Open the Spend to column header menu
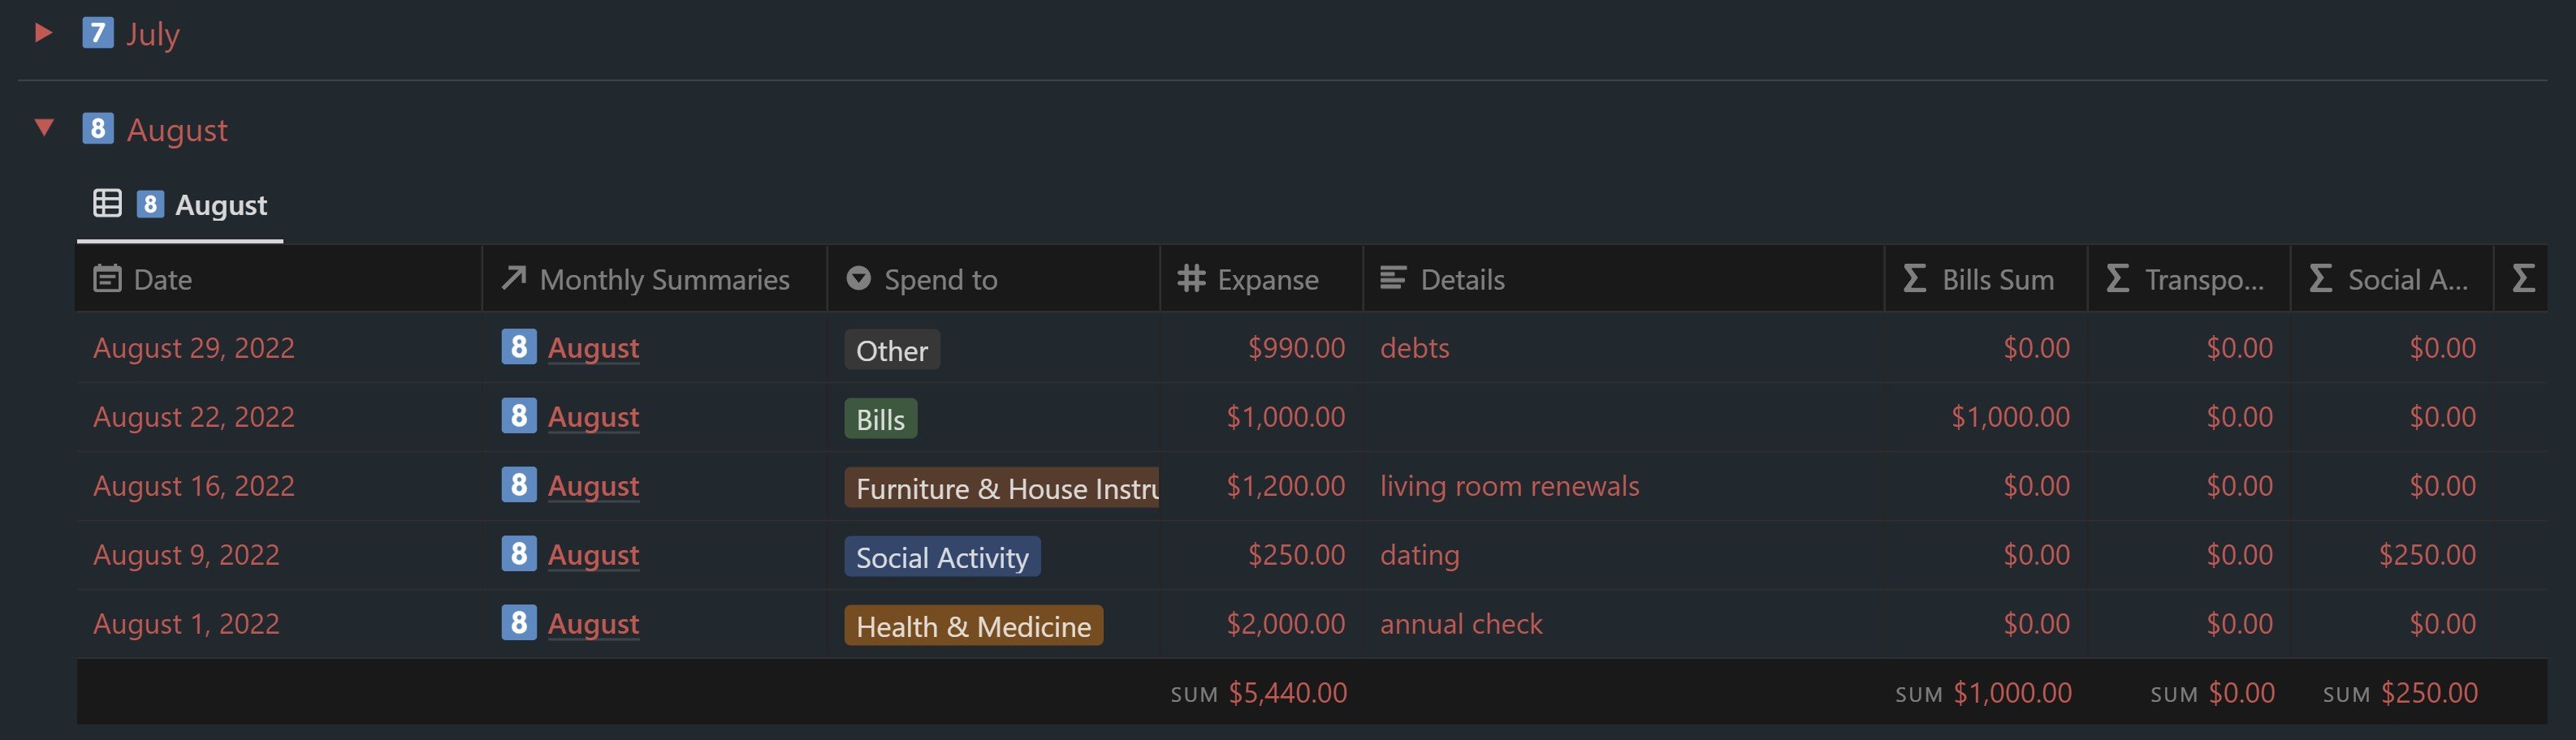Viewport: 2576px width, 740px height. 940,280
